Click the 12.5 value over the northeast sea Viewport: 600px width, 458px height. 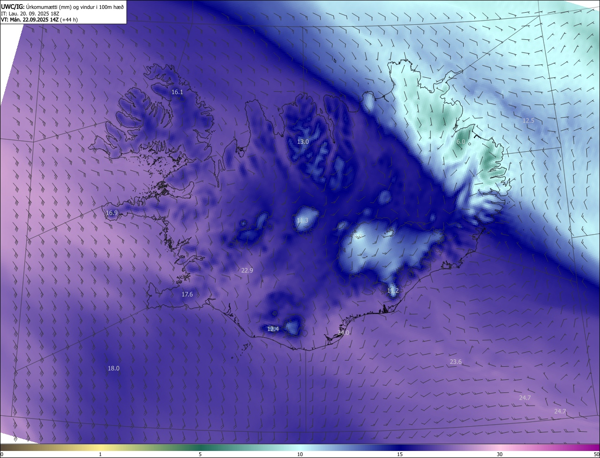click(x=528, y=121)
